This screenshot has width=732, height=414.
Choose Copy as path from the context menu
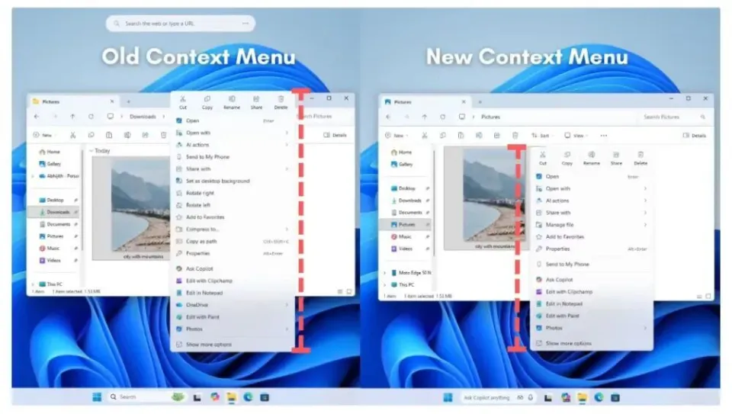point(201,241)
